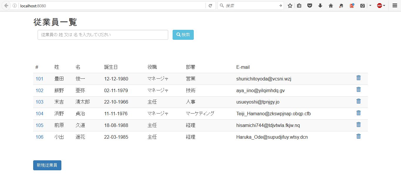Save page to Pocket
The height and width of the screenshot is (177, 401).
[x=310, y=6]
